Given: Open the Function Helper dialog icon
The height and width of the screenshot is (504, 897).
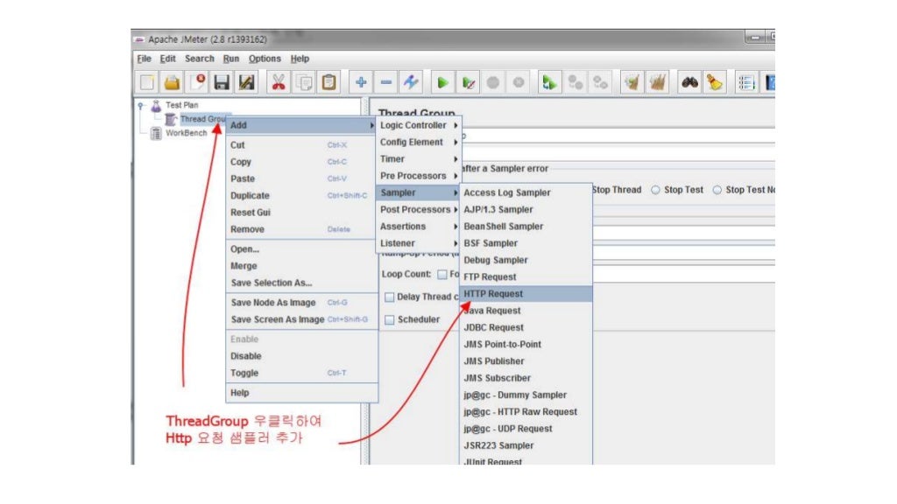Looking at the screenshot, I should point(746,83).
